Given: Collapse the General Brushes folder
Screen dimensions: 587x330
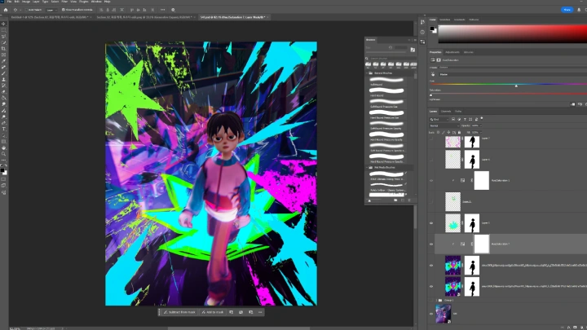Looking at the screenshot, I should pos(368,73).
